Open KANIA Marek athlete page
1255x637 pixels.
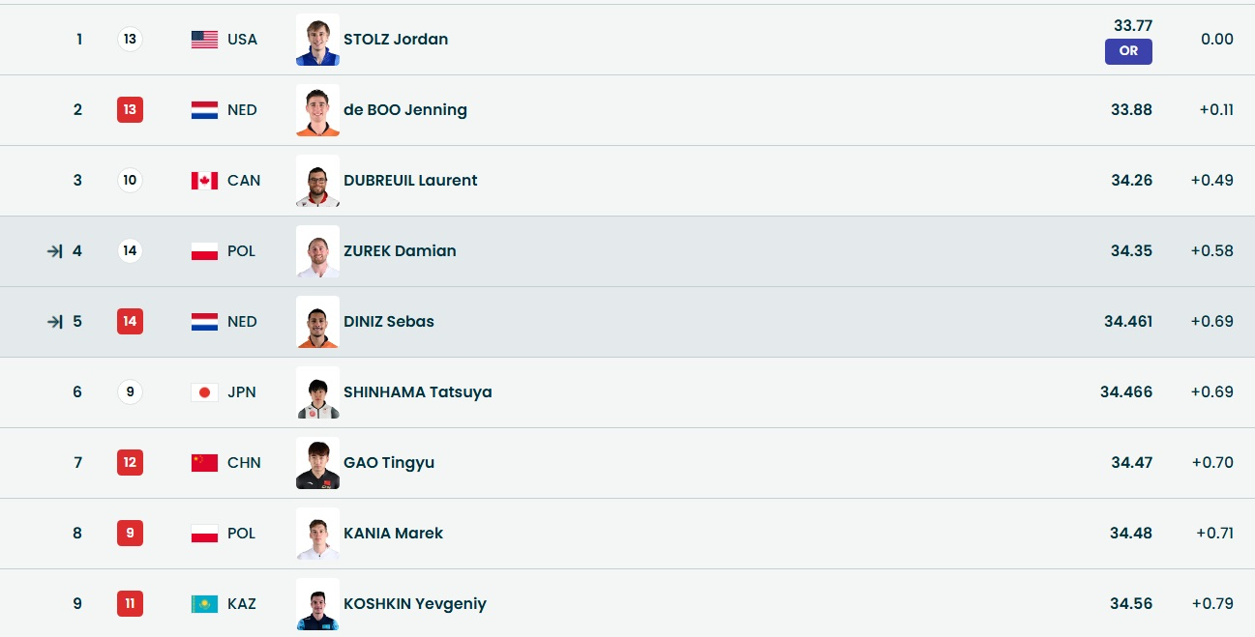(x=393, y=534)
